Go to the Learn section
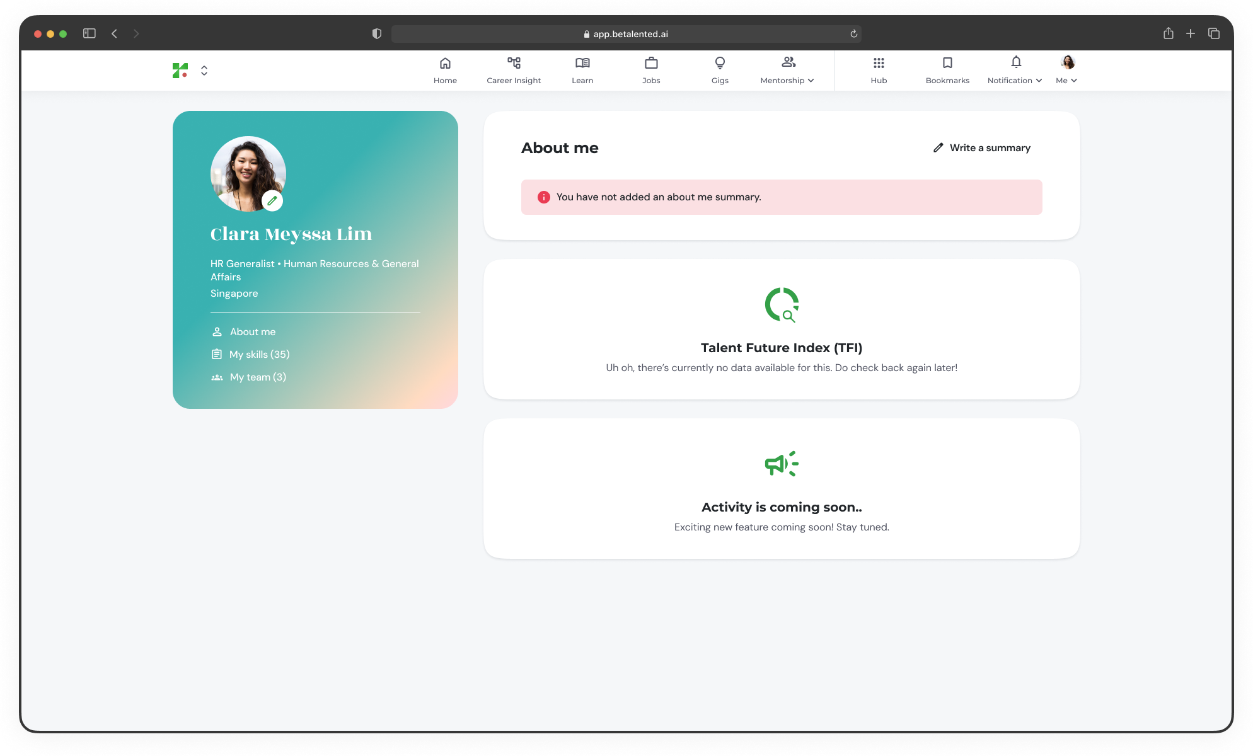Screen dimensions: 1253x756 coord(582,70)
